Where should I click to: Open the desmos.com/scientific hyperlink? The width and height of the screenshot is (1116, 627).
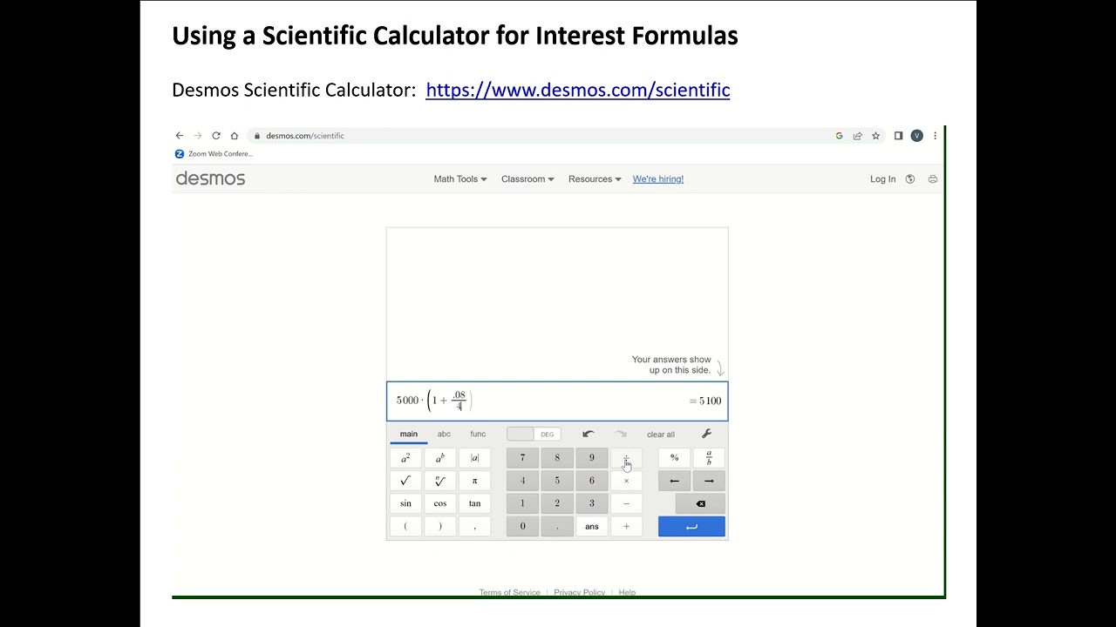577,90
